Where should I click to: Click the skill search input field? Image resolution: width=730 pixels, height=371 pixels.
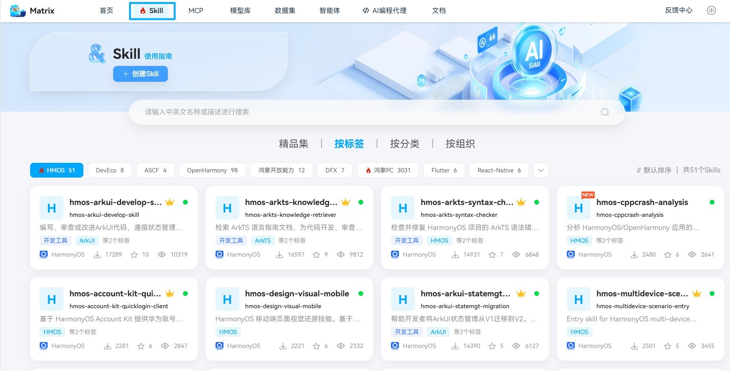click(x=377, y=112)
